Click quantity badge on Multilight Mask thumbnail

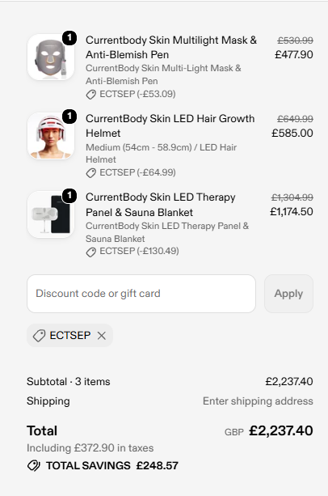click(x=69, y=38)
